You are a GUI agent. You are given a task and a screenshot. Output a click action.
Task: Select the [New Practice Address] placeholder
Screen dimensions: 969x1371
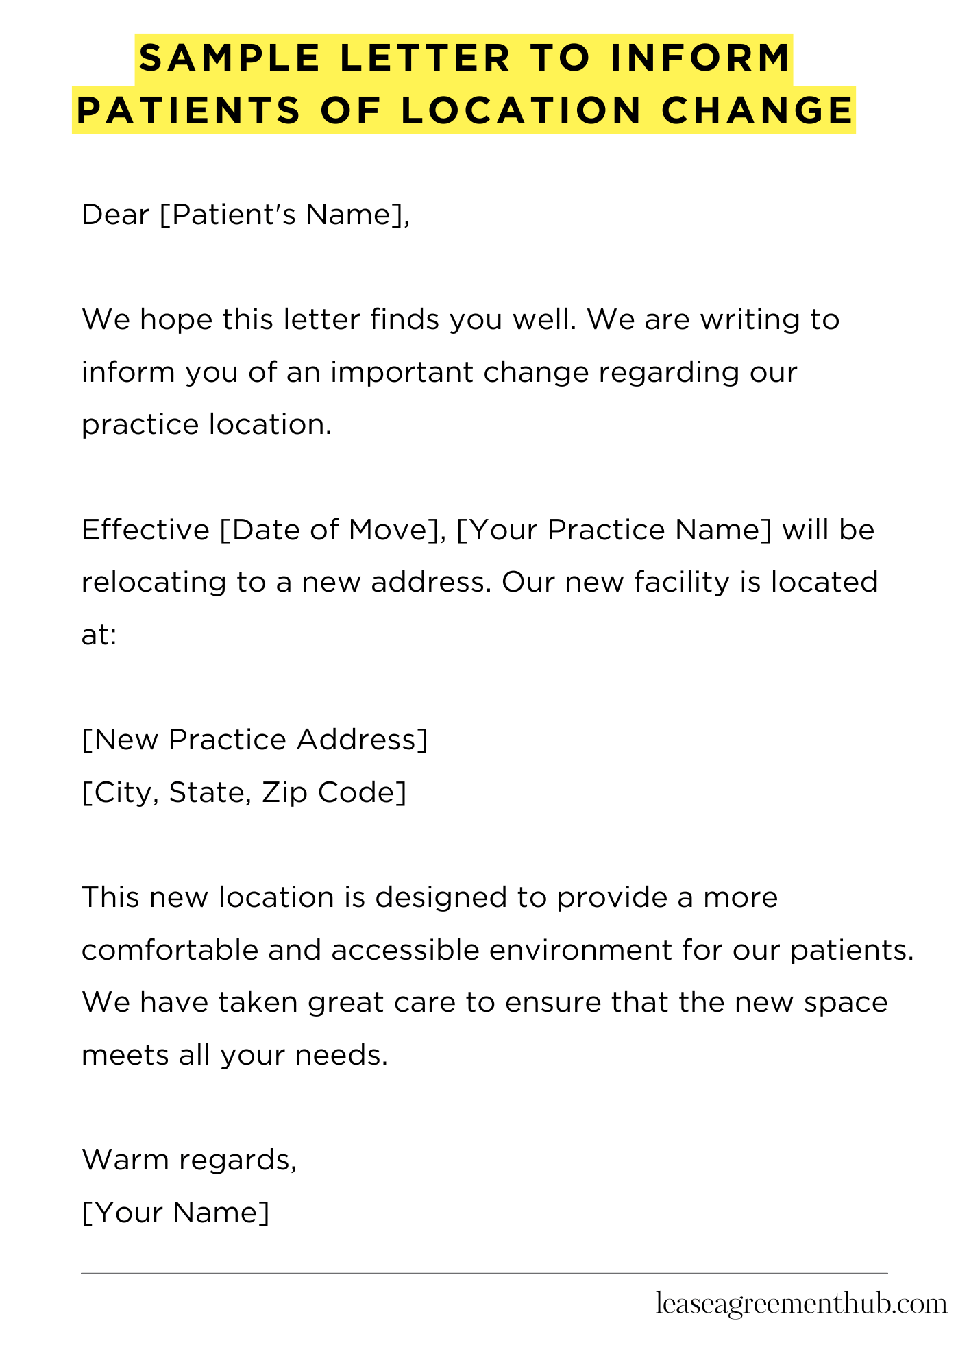tap(254, 740)
